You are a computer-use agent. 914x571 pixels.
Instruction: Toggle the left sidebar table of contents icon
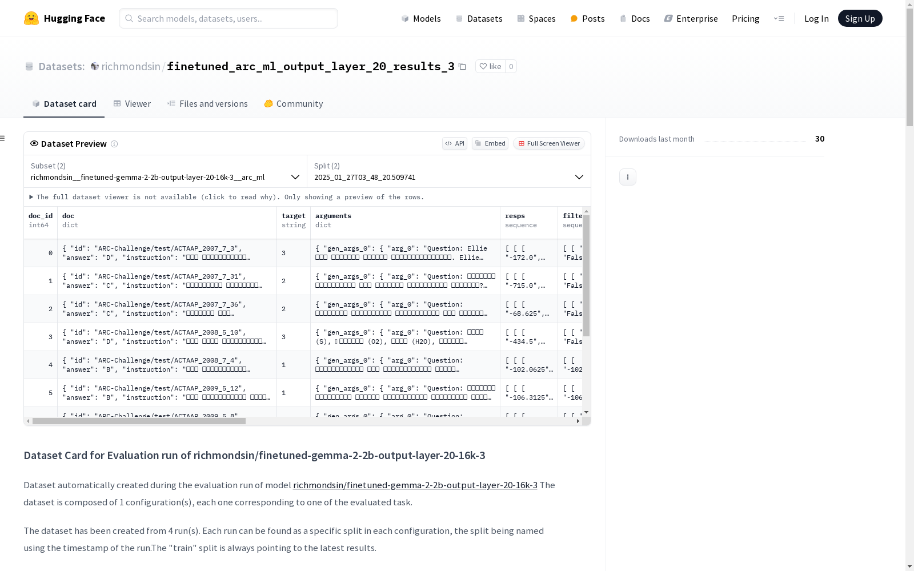(x=2, y=138)
